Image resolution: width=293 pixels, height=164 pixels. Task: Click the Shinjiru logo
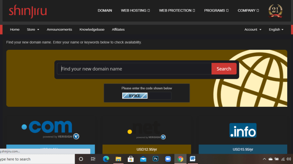click(x=28, y=11)
